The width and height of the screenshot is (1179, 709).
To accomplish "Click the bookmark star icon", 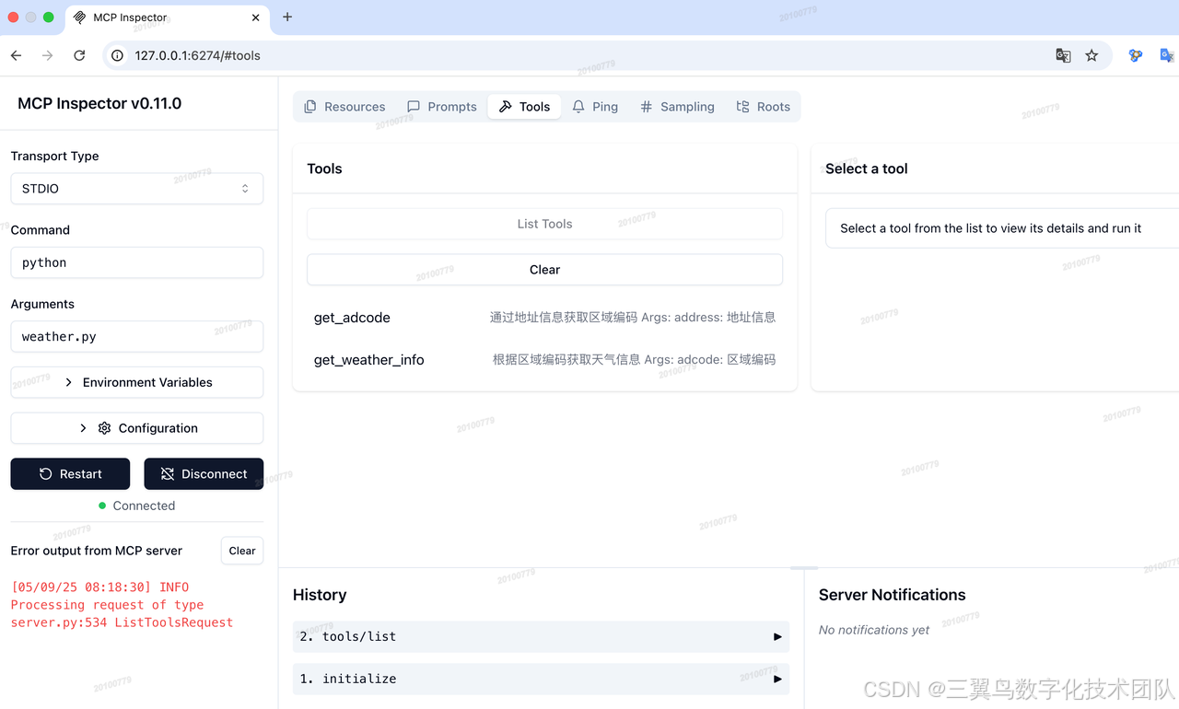I will [1091, 55].
